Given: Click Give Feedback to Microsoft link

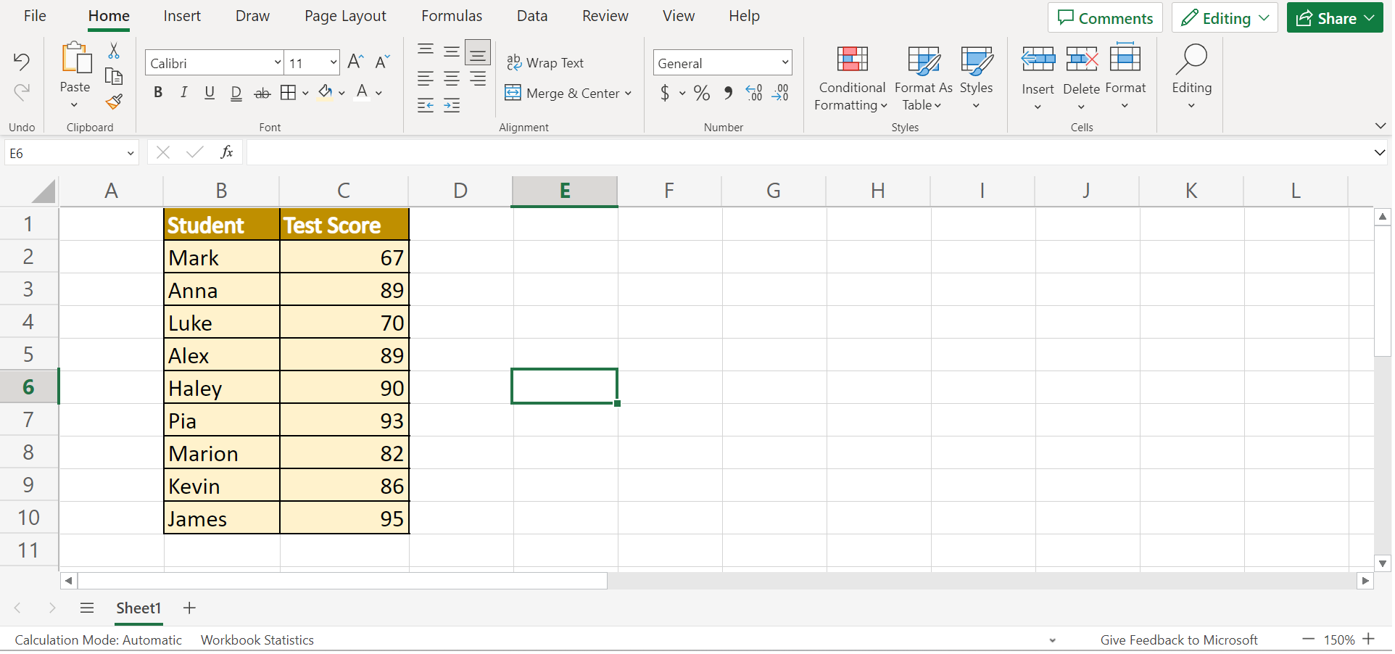Looking at the screenshot, I should pos(1178,639).
